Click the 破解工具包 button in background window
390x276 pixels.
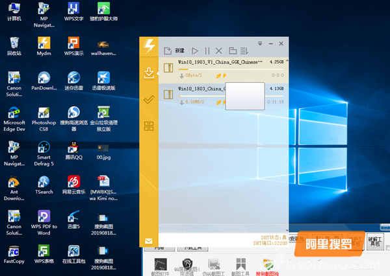[374, 241]
